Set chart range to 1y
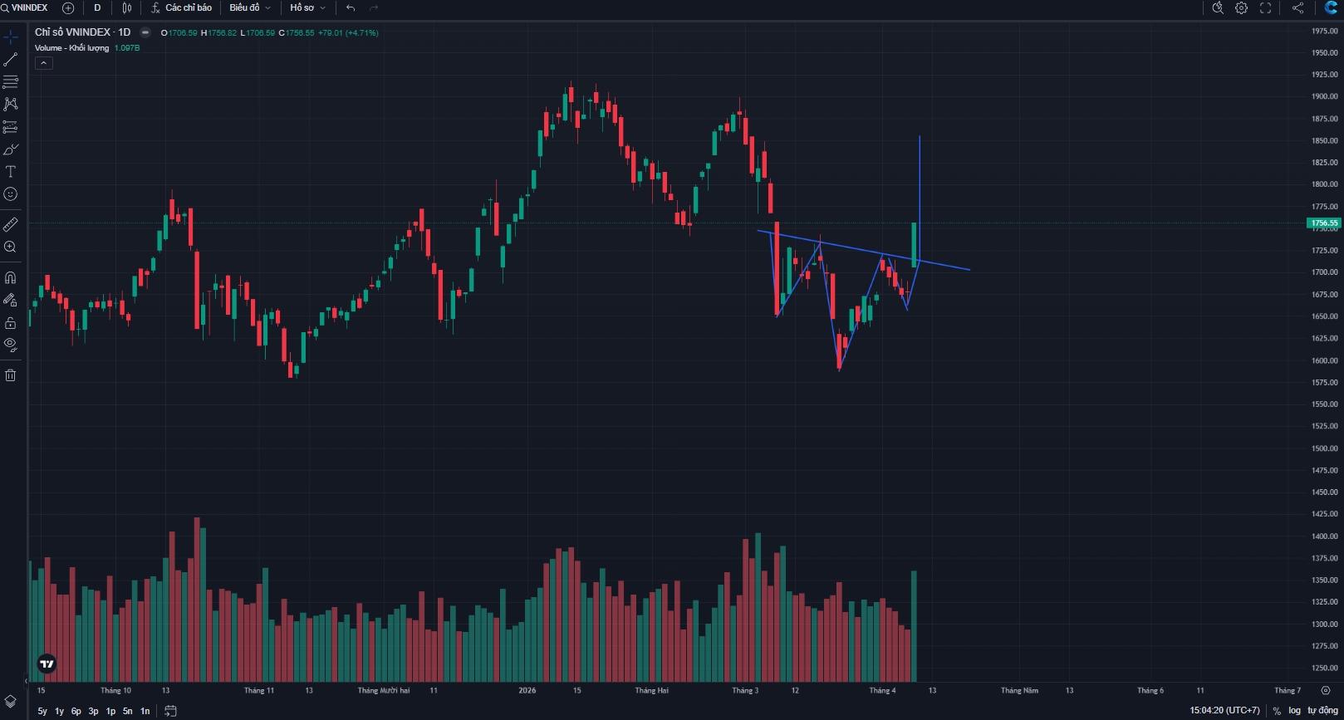This screenshot has height=720, width=1344. click(x=59, y=711)
